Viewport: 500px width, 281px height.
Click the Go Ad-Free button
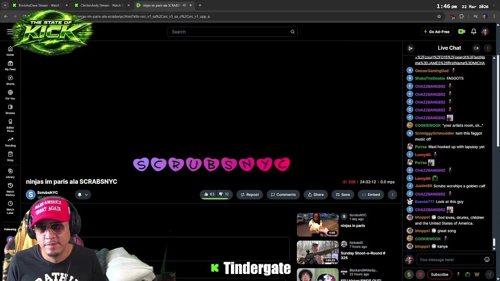436,32
